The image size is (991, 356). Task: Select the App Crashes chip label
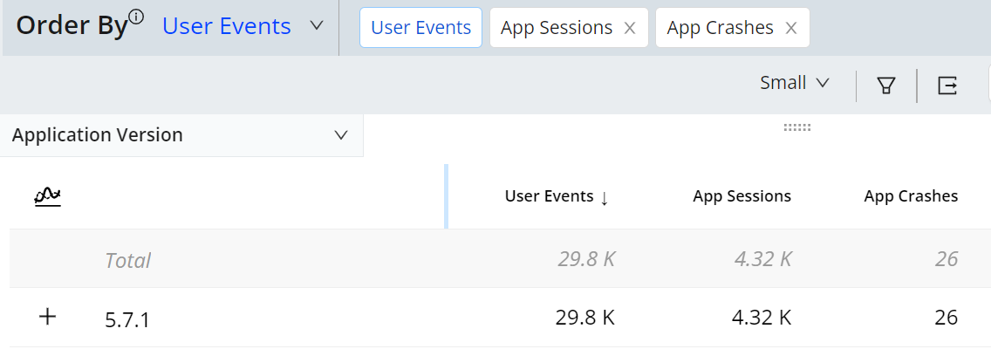tap(720, 28)
